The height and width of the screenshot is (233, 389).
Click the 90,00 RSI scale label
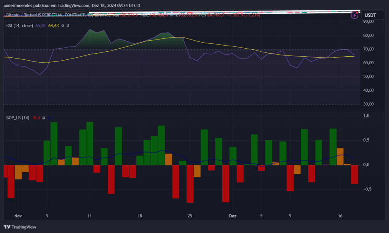368,22
